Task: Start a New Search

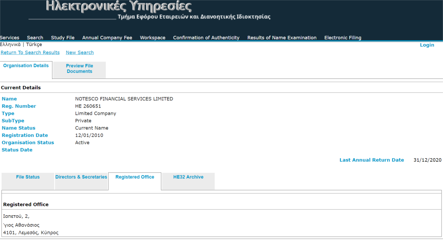Action: tap(80, 52)
